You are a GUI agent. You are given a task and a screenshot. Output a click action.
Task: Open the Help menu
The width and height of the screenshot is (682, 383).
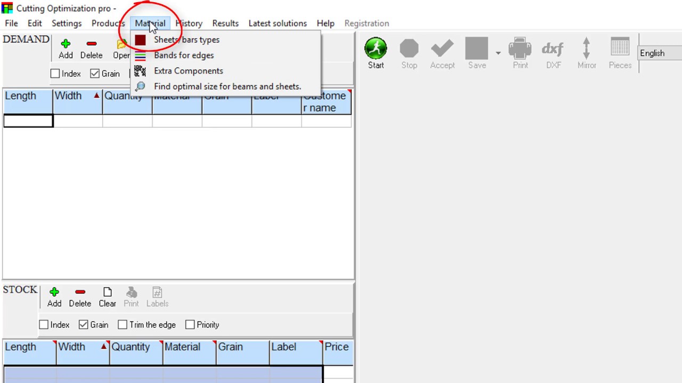[326, 23]
